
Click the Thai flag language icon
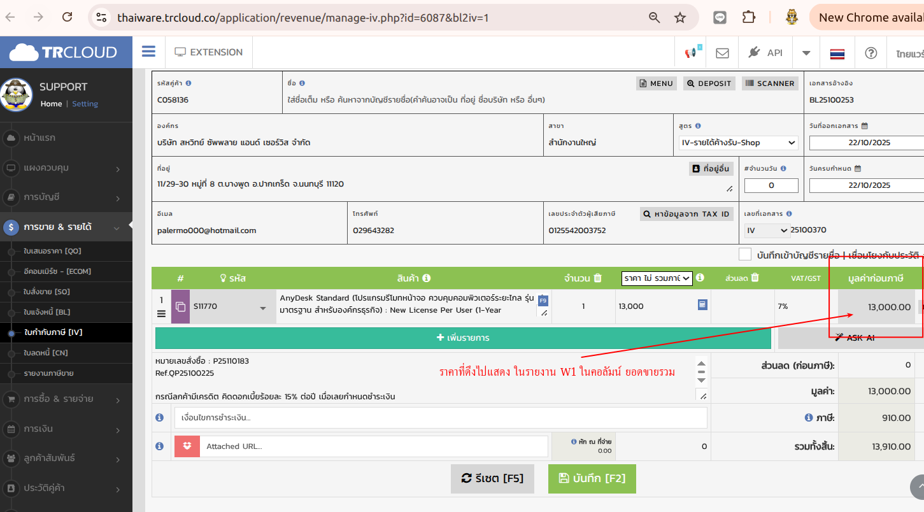[x=837, y=53]
